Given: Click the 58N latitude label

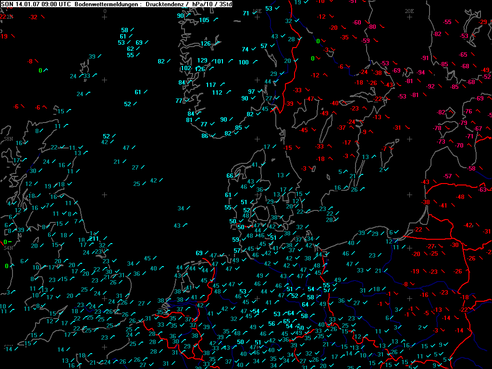Looking at the screenshot, I should tap(8, 138).
